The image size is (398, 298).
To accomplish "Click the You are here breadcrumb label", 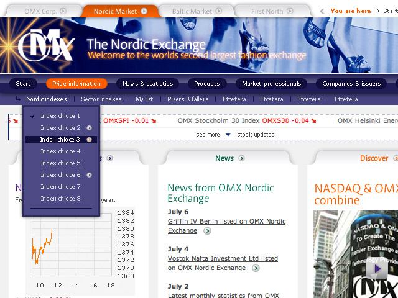I will pyautogui.click(x=351, y=11).
